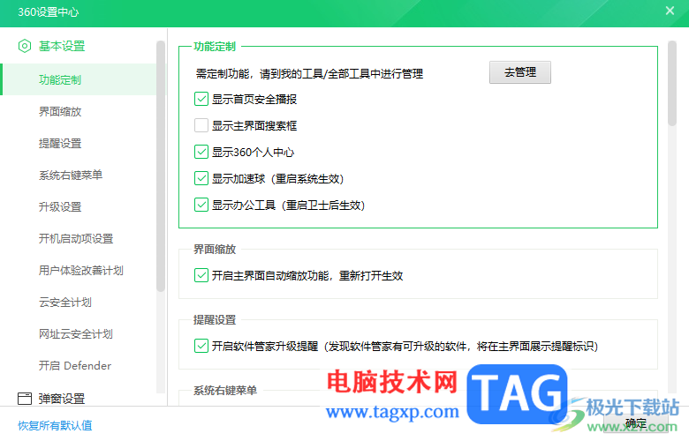Toggle 显示360个人中心 checkbox
The width and height of the screenshot is (689, 441).
(201, 152)
